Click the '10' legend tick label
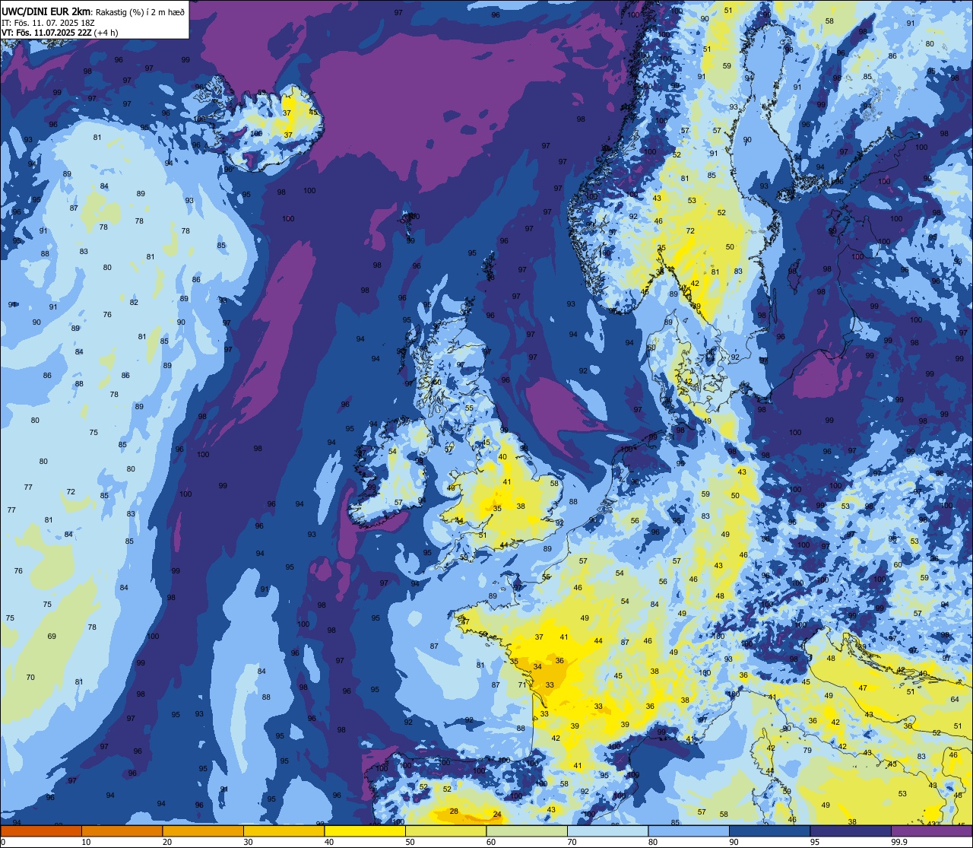Screen dimensions: 973x848 [x=86, y=842]
